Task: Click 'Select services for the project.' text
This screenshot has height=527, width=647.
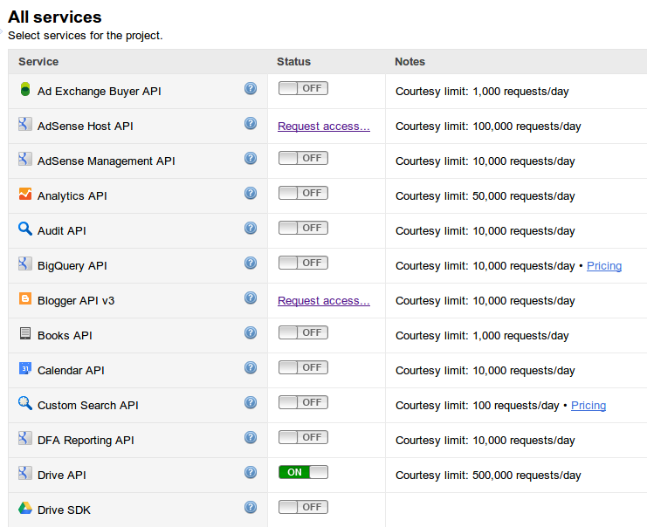Action: [x=86, y=36]
